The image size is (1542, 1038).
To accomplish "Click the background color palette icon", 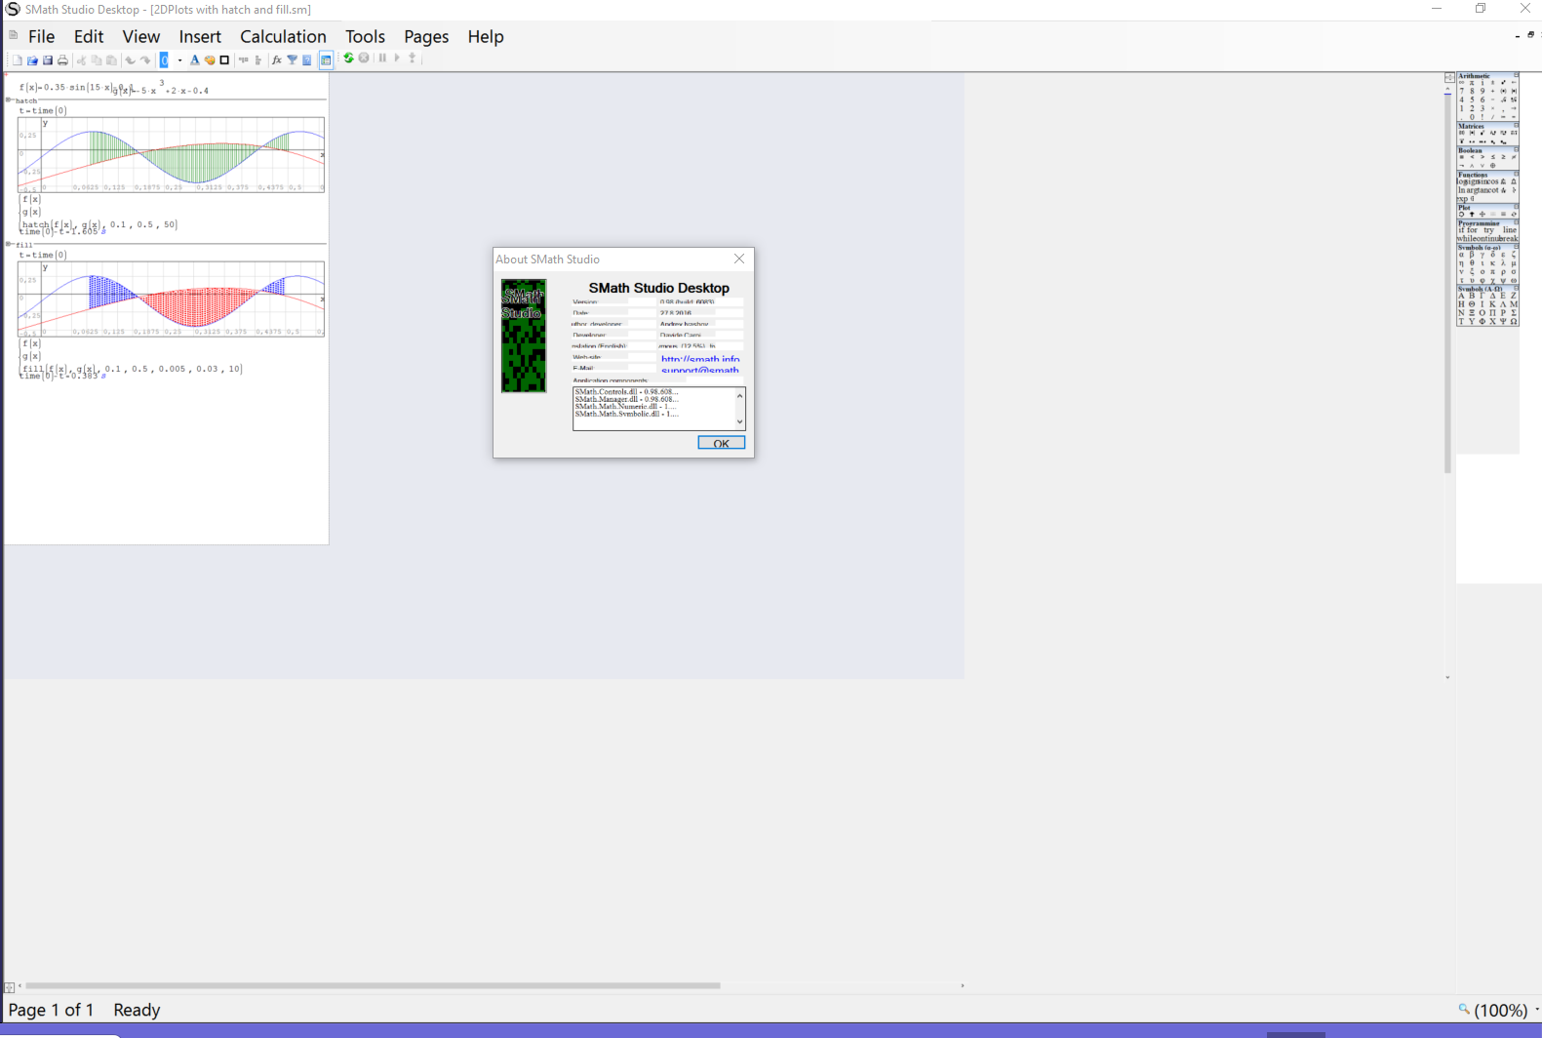I will 209,60.
